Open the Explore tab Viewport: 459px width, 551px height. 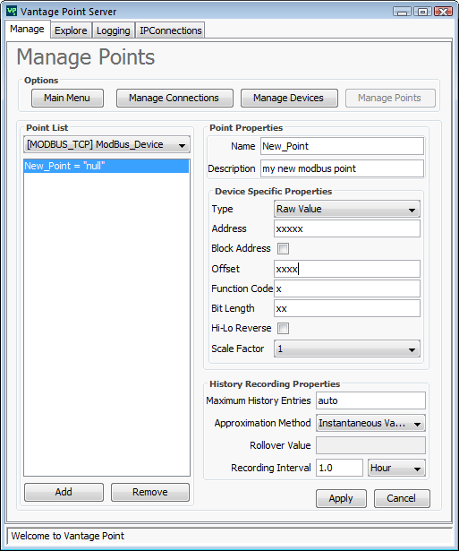point(71,30)
